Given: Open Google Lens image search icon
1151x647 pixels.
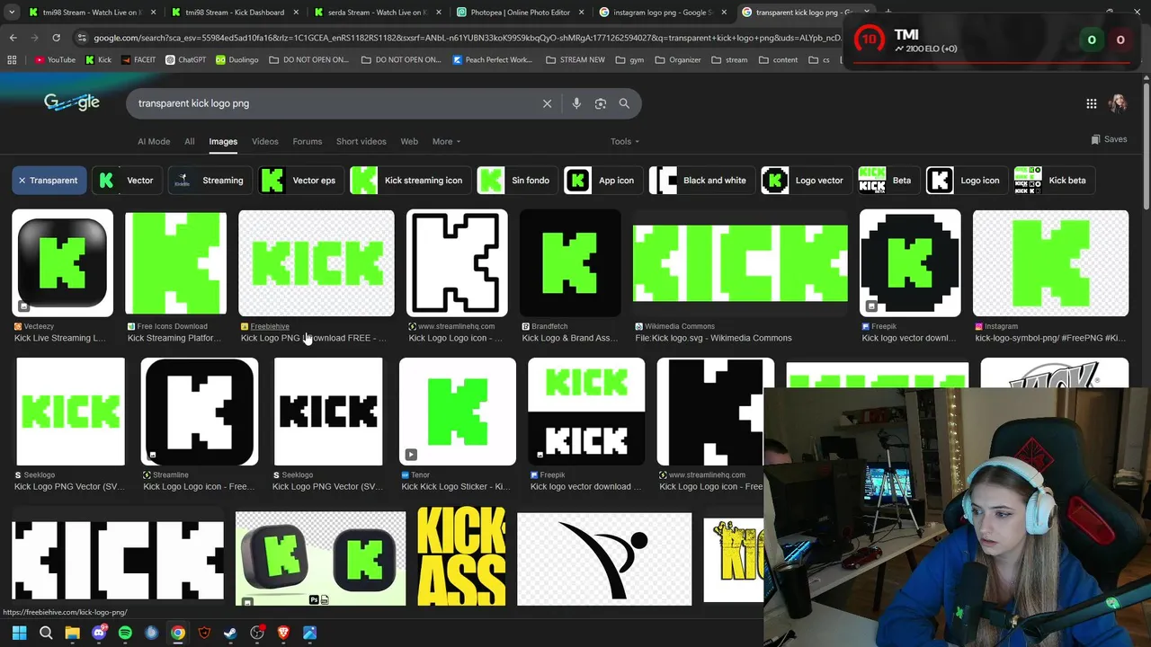Looking at the screenshot, I should click(601, 103).
